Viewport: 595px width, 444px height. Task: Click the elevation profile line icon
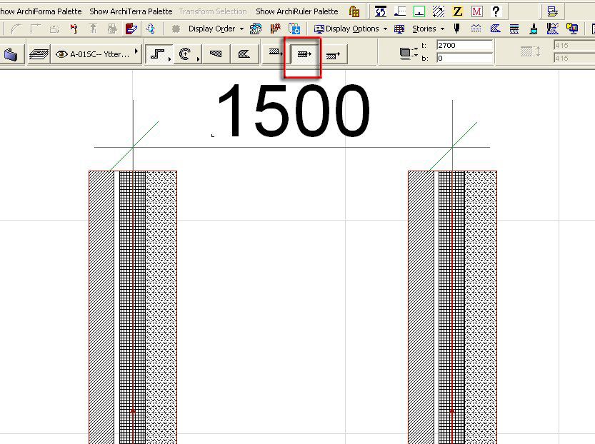coord(399,11)
